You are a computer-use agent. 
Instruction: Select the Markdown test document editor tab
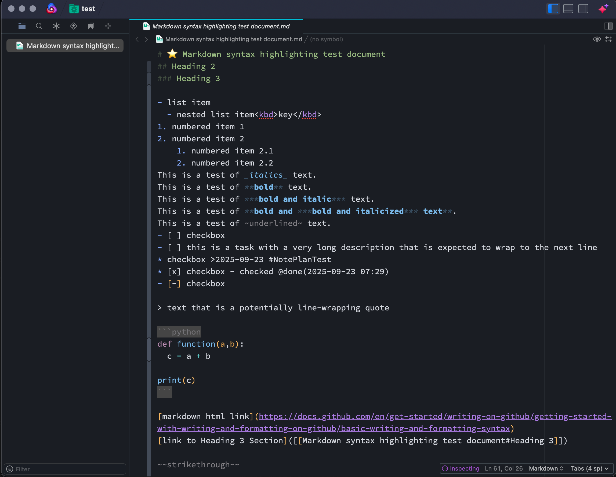pyautogui.click(x=216, y=26)
